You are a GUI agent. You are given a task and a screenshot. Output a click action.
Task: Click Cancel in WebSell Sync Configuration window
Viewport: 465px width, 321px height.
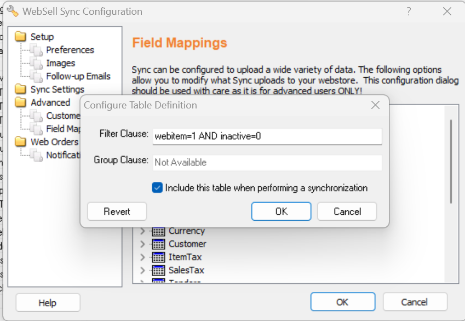pyautogui.click(x=415, y=302)
